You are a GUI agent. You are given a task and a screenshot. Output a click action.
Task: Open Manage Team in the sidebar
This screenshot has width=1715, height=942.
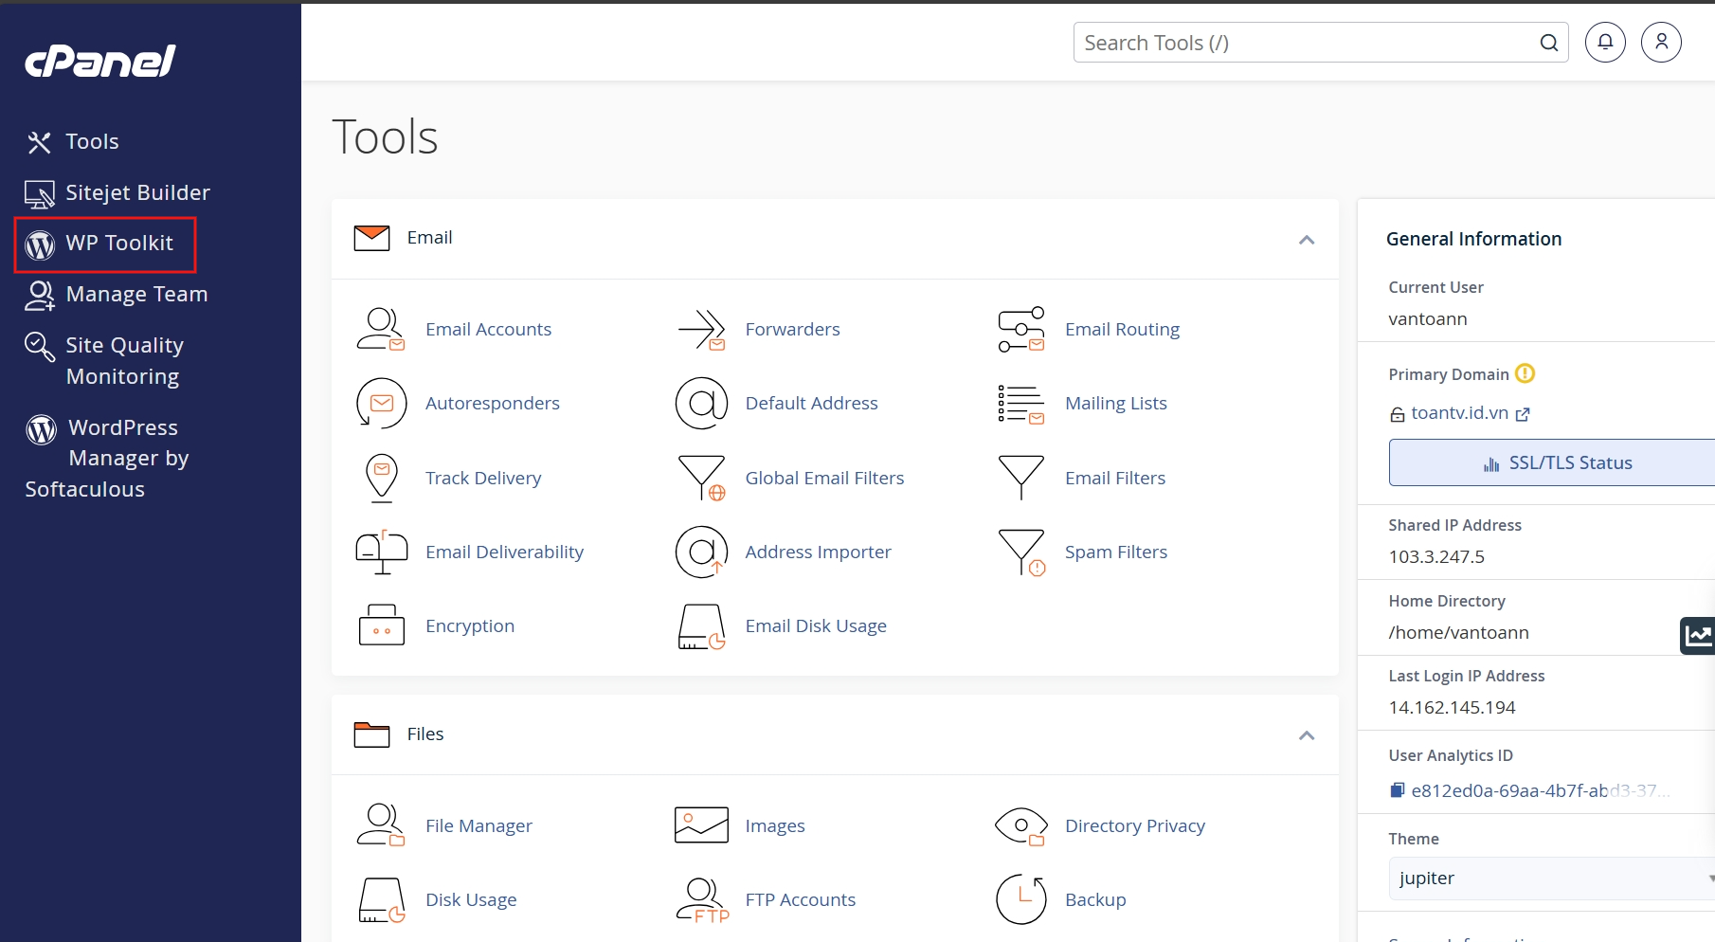(x=116, y=295)
